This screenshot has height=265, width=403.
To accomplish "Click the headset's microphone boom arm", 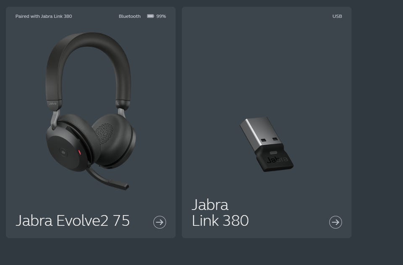I will point(107,179).
